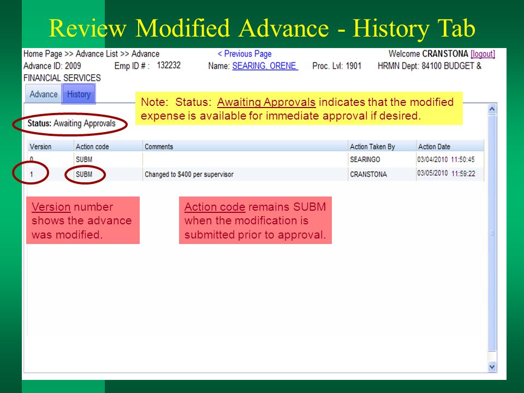
Task: Select the SUBM cell in version 0 row
Action: pos(84,159)
